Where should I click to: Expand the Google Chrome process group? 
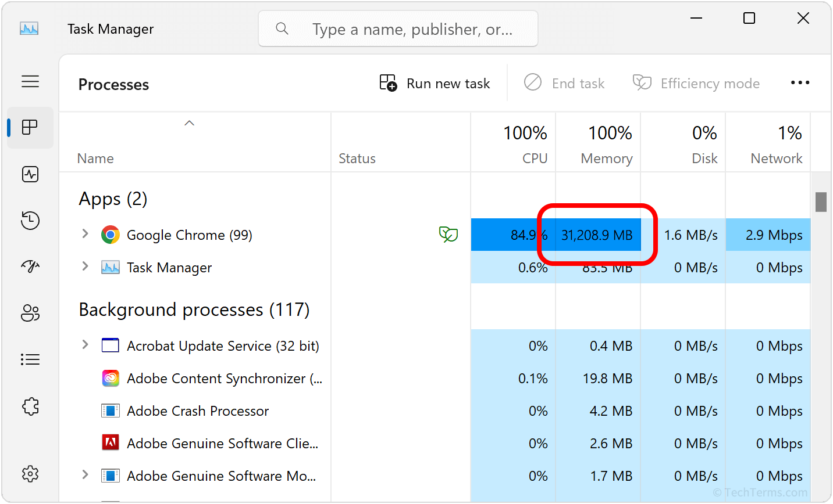[85, 235]
